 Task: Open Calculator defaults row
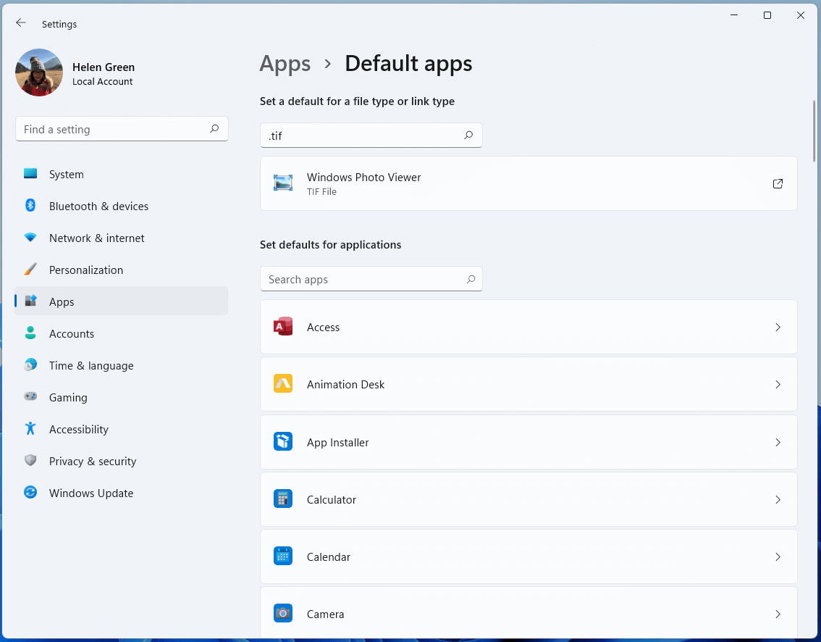pos(529,499)
